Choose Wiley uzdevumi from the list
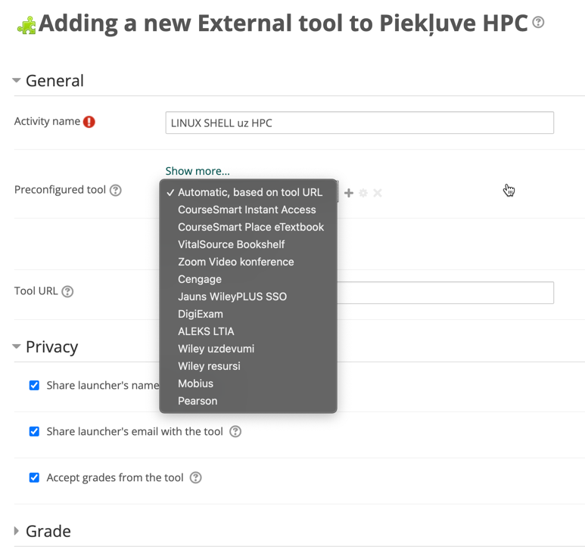This screenshot has height=559, width=585. [248, 349]
